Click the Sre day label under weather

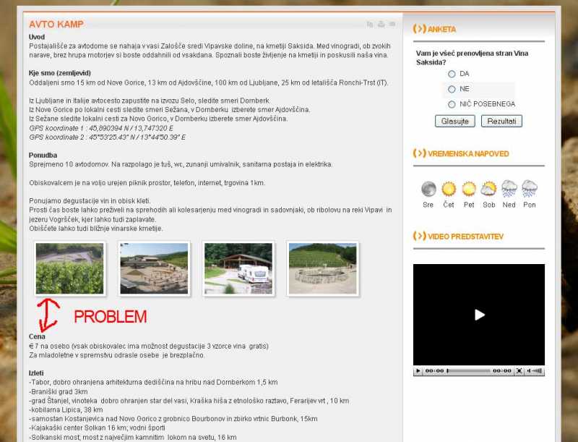pos(428,205)
